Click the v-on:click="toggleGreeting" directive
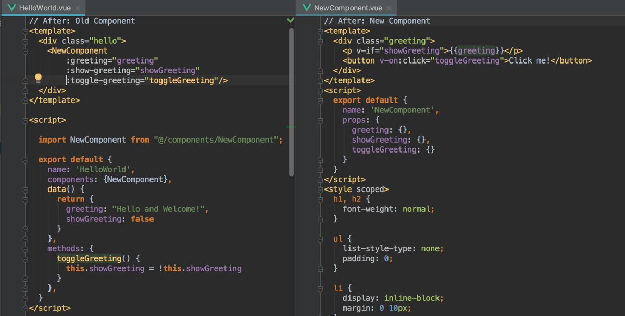The image size is (625, 316). (x=442, y=61)
